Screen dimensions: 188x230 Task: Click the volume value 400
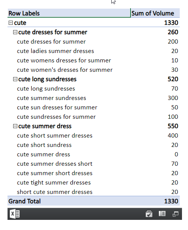point(173,136)
